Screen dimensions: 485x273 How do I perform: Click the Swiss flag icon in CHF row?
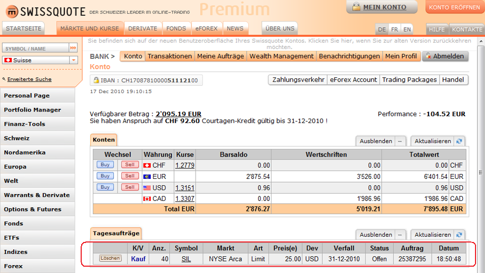[x=147, y=165]
